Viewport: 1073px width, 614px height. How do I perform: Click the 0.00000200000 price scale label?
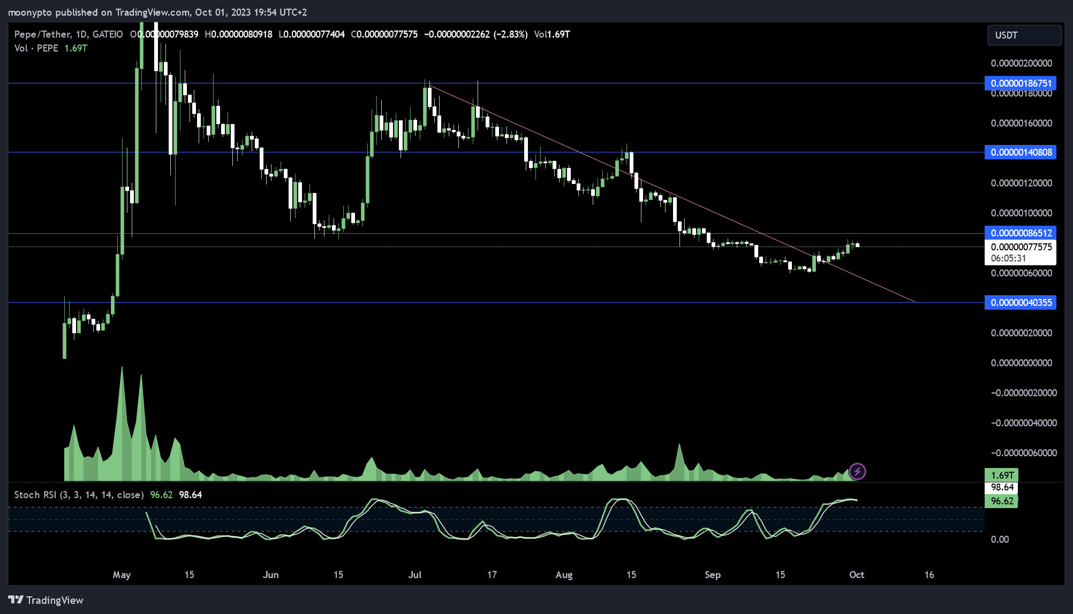[1022, 63]
